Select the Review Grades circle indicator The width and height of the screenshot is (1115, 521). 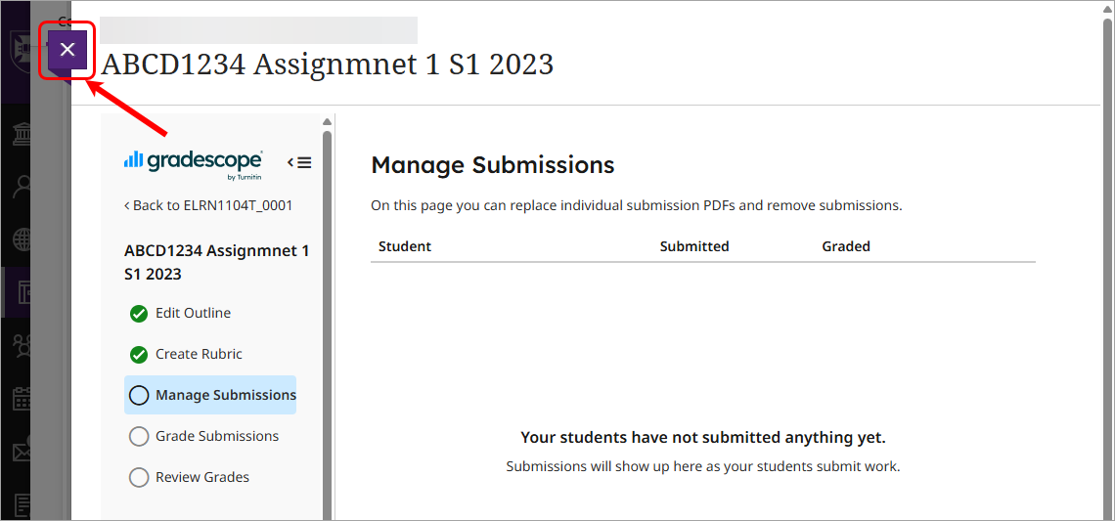tap(139, 478)
